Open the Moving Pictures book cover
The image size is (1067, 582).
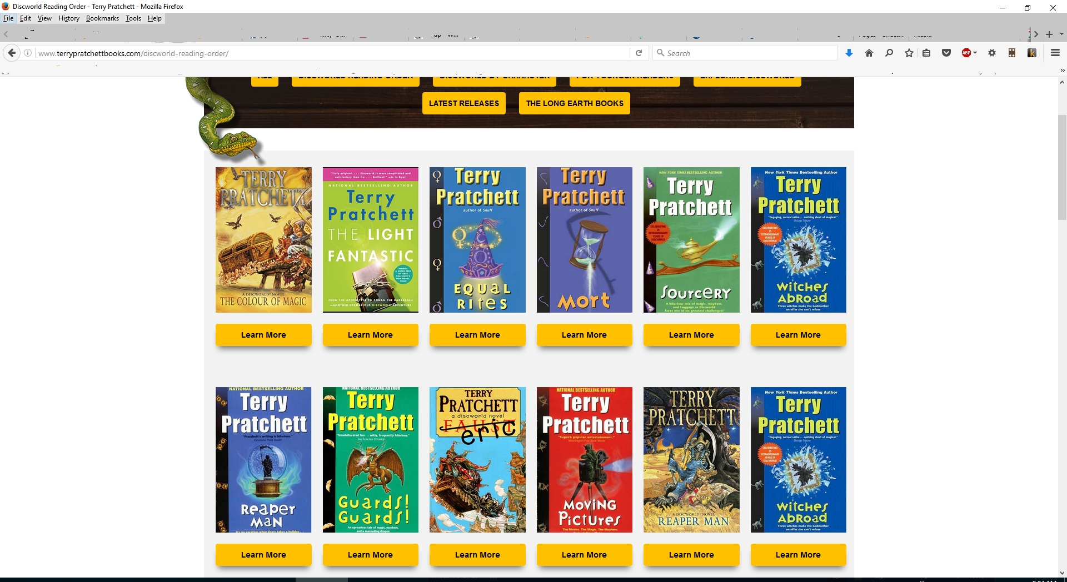[584, 460]
